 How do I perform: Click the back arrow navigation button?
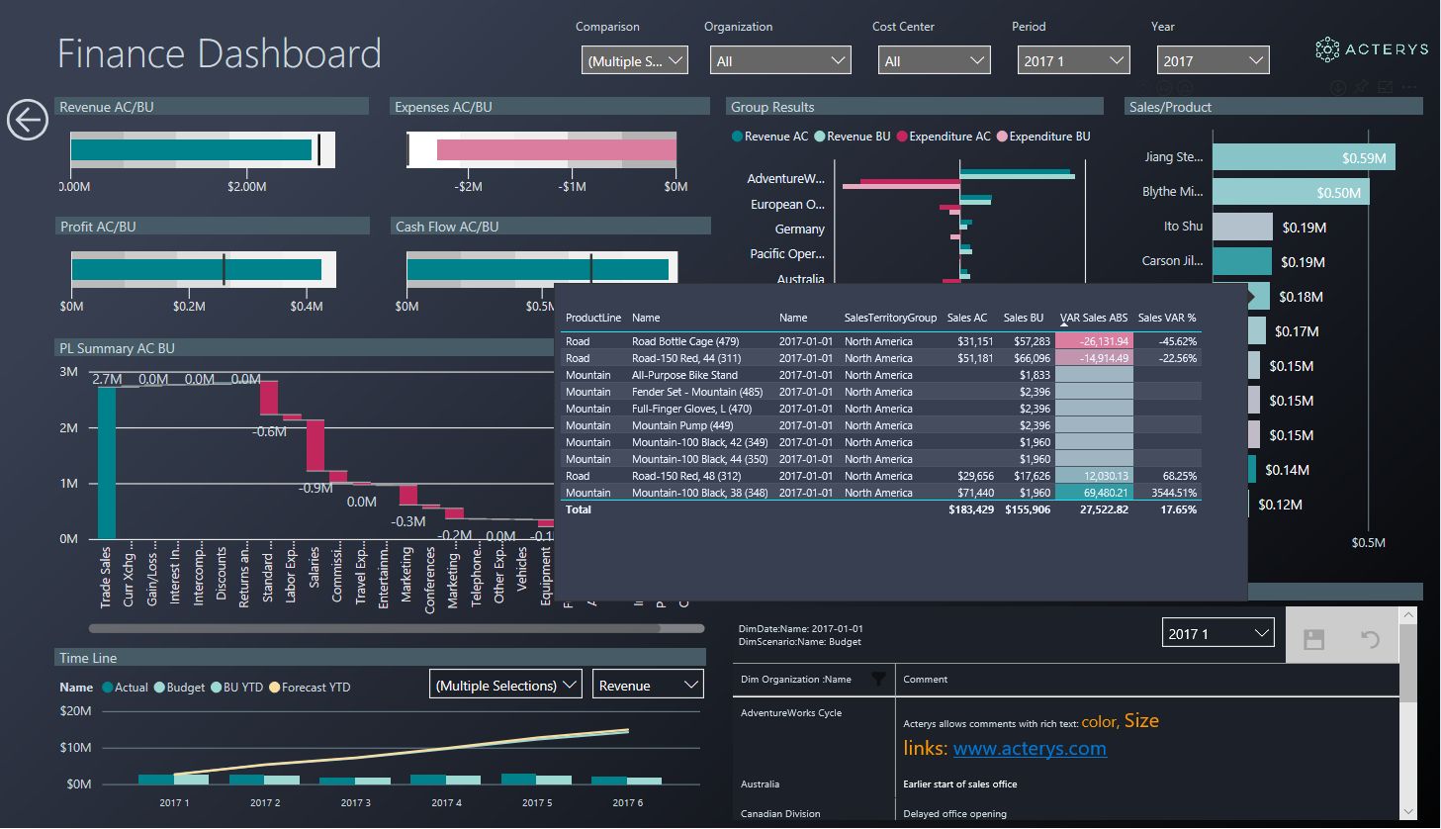tap(28, 120)
